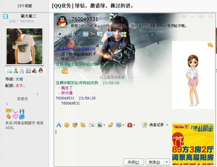This screenshot has height=167, width=217.
Task: Open font settings with the letter A icon
Action: [59, 125]
